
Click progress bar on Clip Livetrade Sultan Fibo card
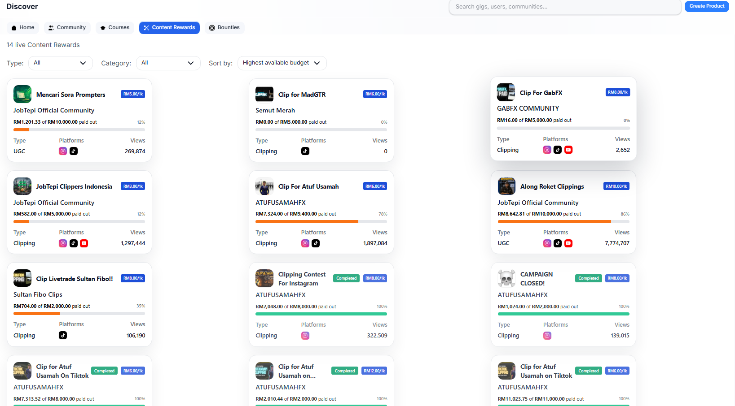tap(79, 314)
